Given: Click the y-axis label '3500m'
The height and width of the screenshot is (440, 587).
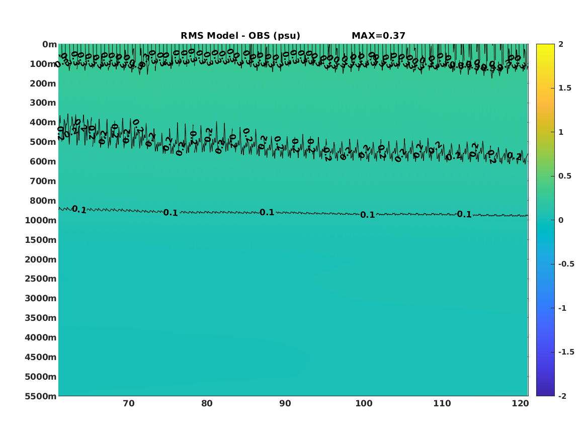Looking at the screenshot, I should [x=41, y=318].
